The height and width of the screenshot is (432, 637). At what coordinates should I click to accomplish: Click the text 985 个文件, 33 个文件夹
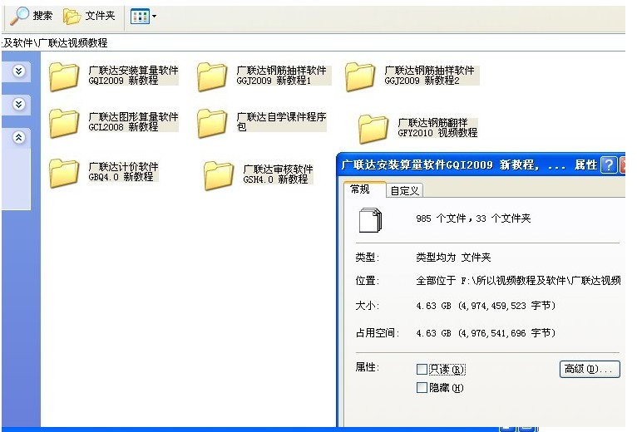pos(473,218)
